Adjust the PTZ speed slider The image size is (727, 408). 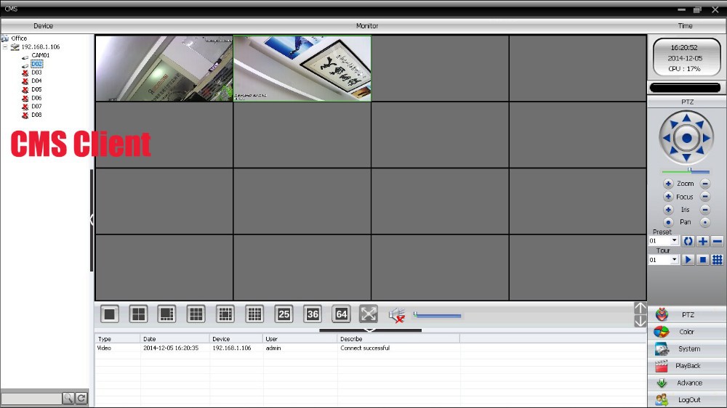click(686, 171)
